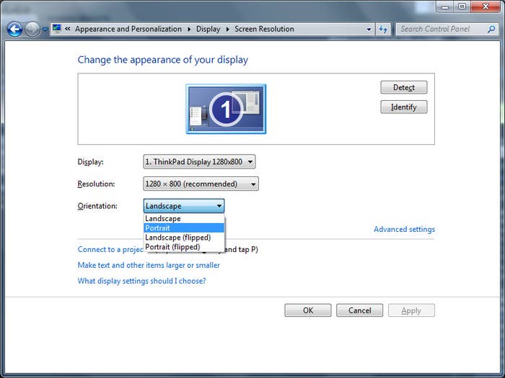The height and width of the screenshot is (378, 505).
Task: Open the Resolution dropdown
Action: click(201, 184)
